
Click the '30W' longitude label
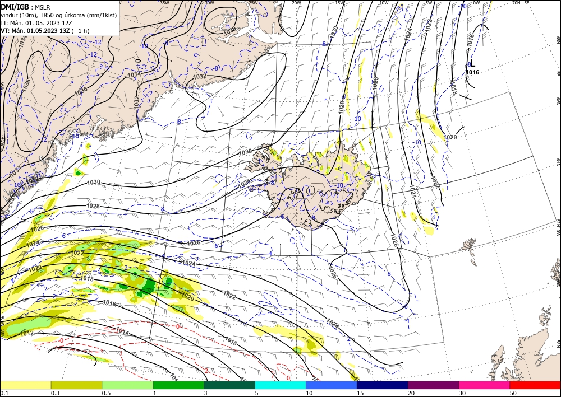pos(209,3)
